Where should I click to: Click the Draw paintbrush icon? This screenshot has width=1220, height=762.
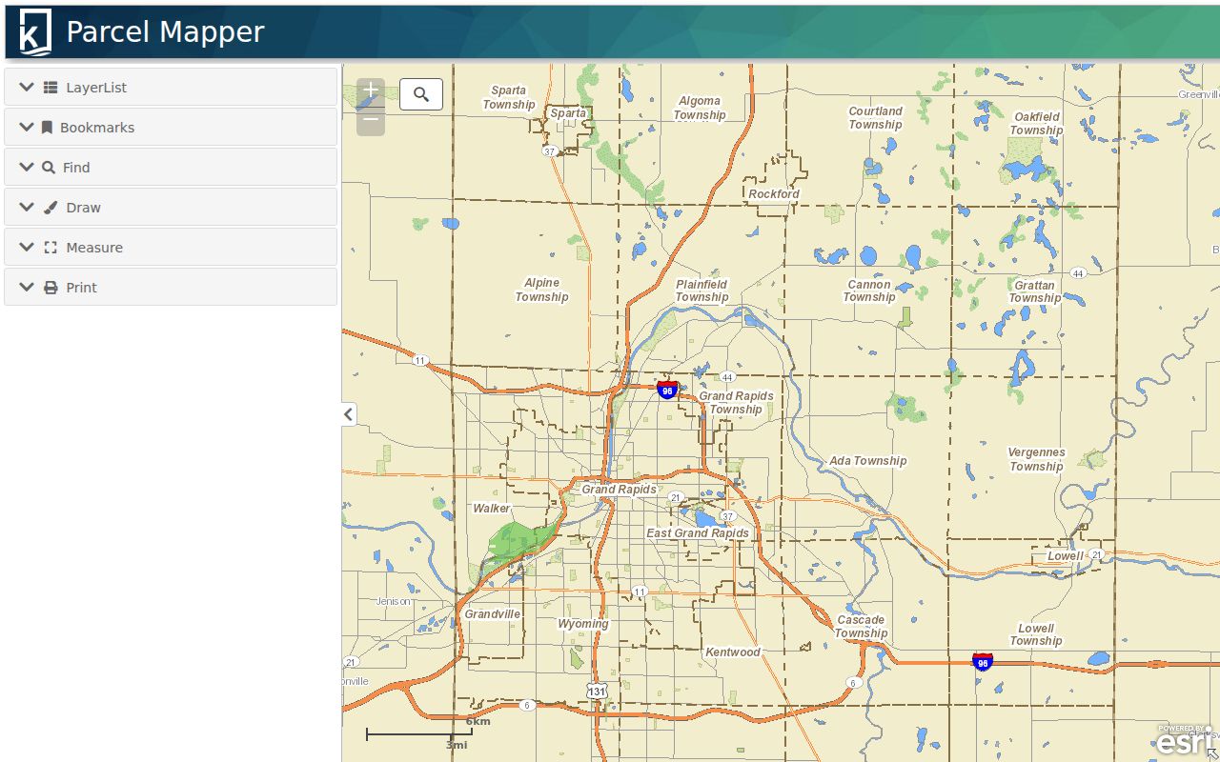click(x=51, y=208)
